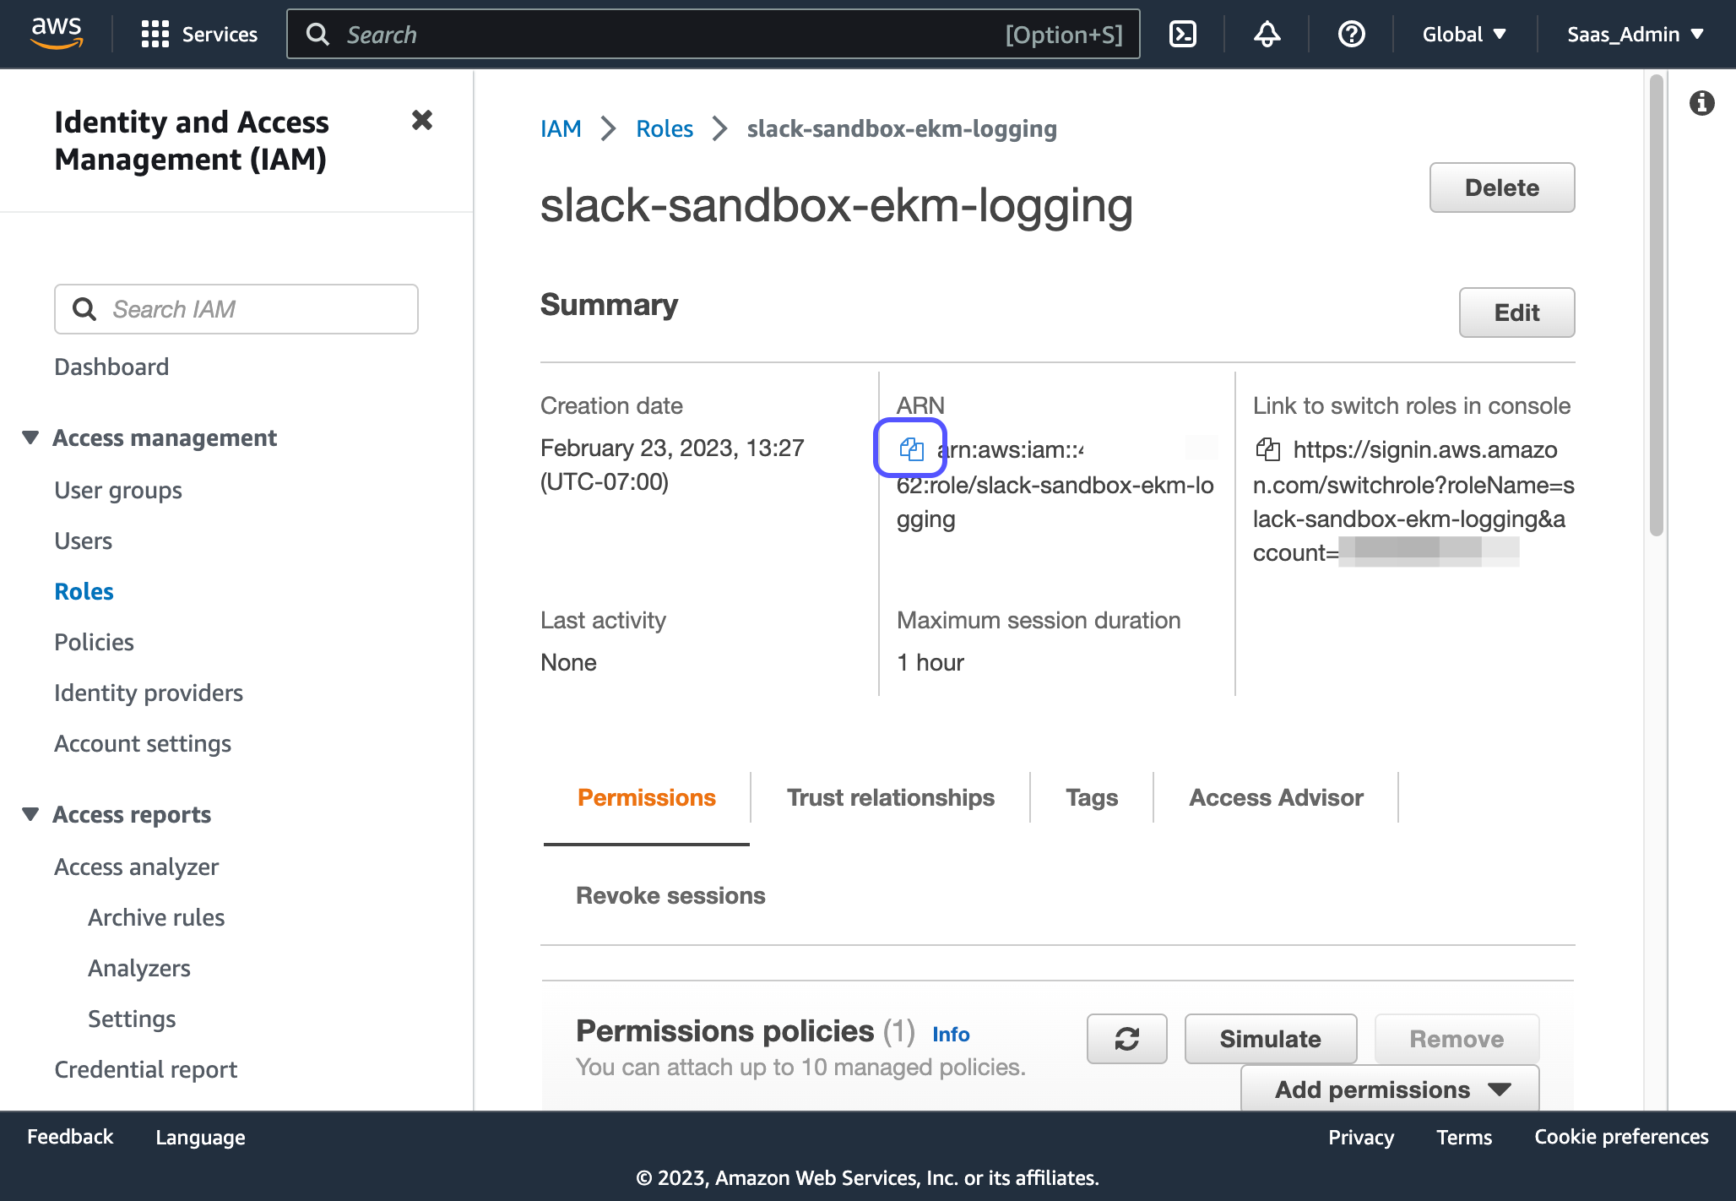Open the info panel icon at right
Image resolution: width=1736 pixels, height=1201 pixels.
pos(1701,103)
